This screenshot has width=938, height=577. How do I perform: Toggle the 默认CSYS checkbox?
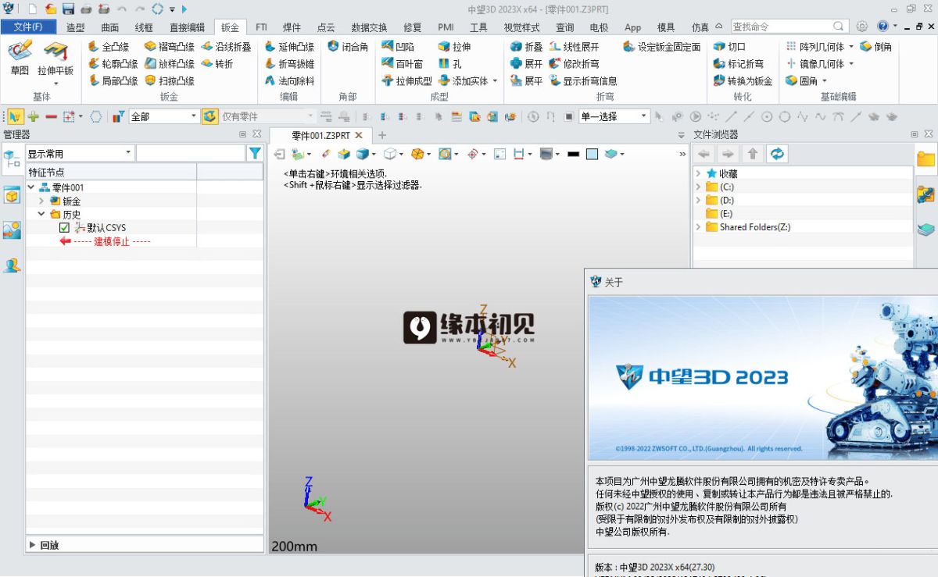(x=64, y=228)
